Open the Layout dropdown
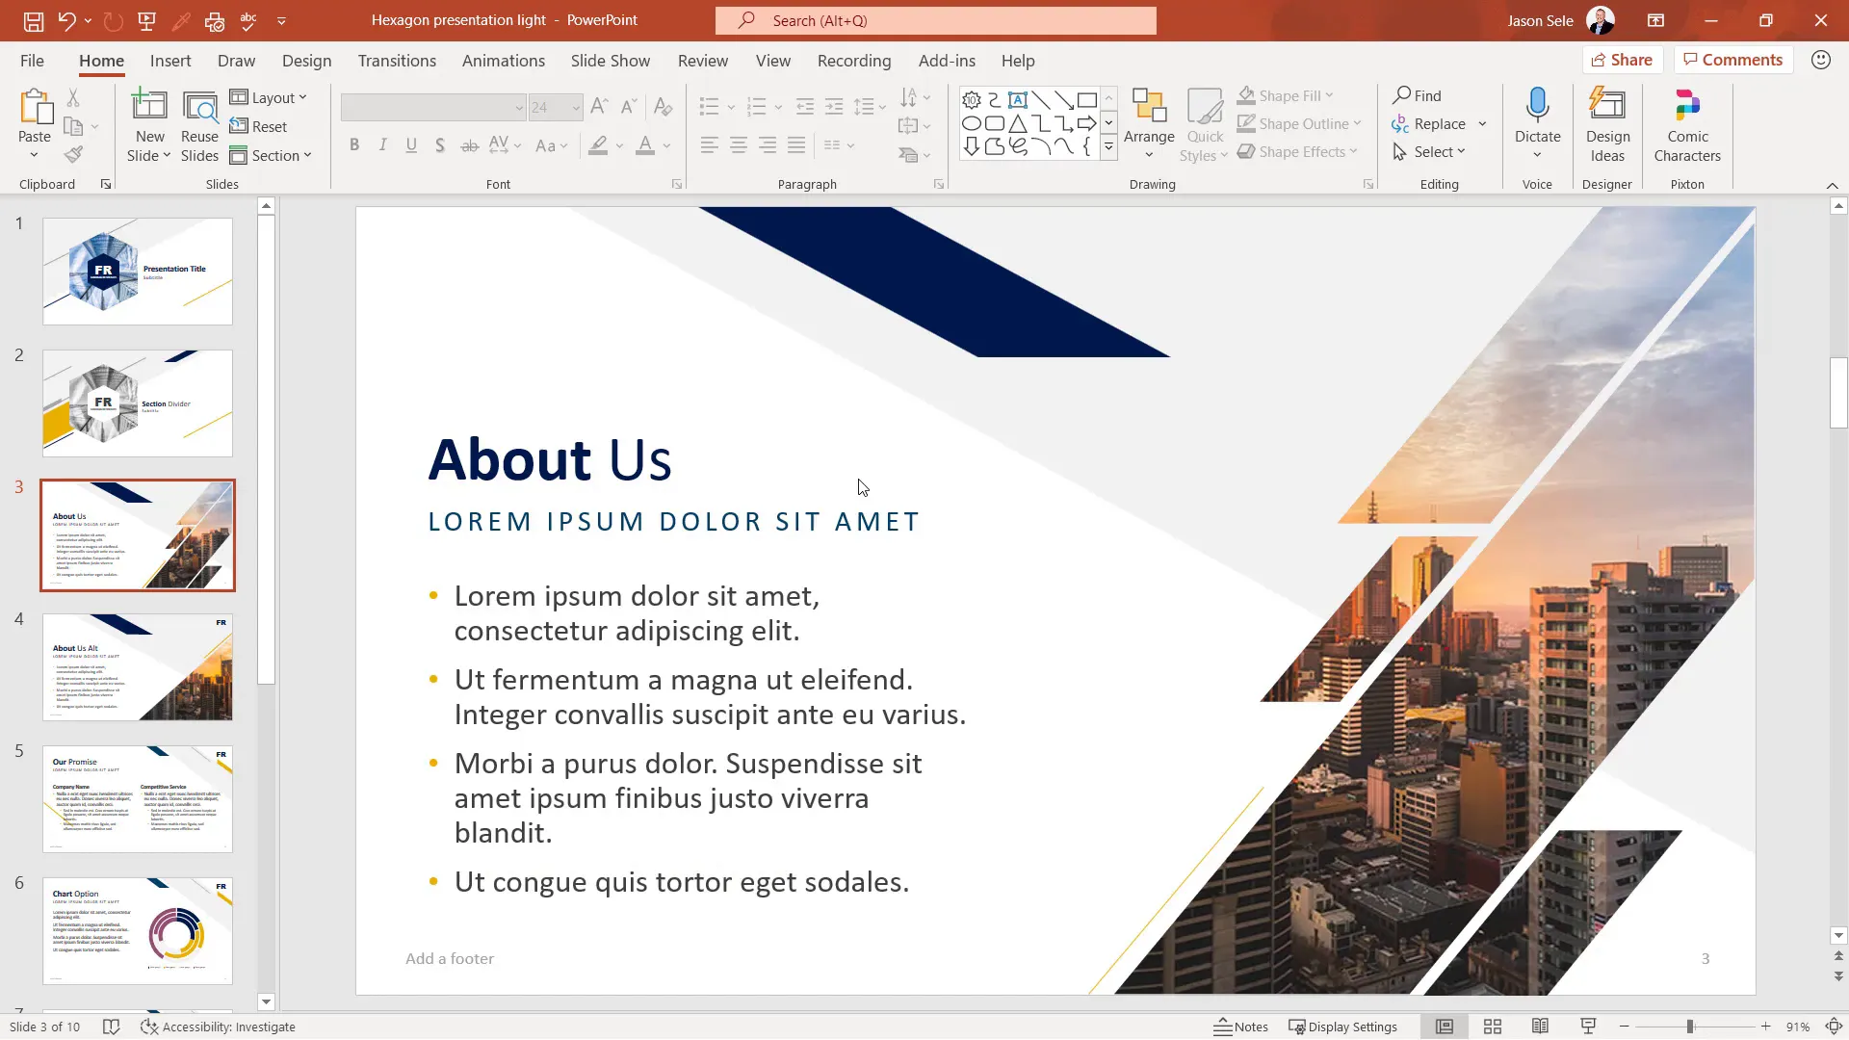This screenshot has height=1040, width=1849. [269, 97]
